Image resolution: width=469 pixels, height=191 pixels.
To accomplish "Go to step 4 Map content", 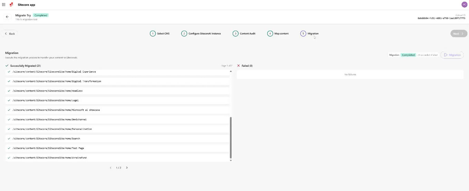I will click(278, 33).
